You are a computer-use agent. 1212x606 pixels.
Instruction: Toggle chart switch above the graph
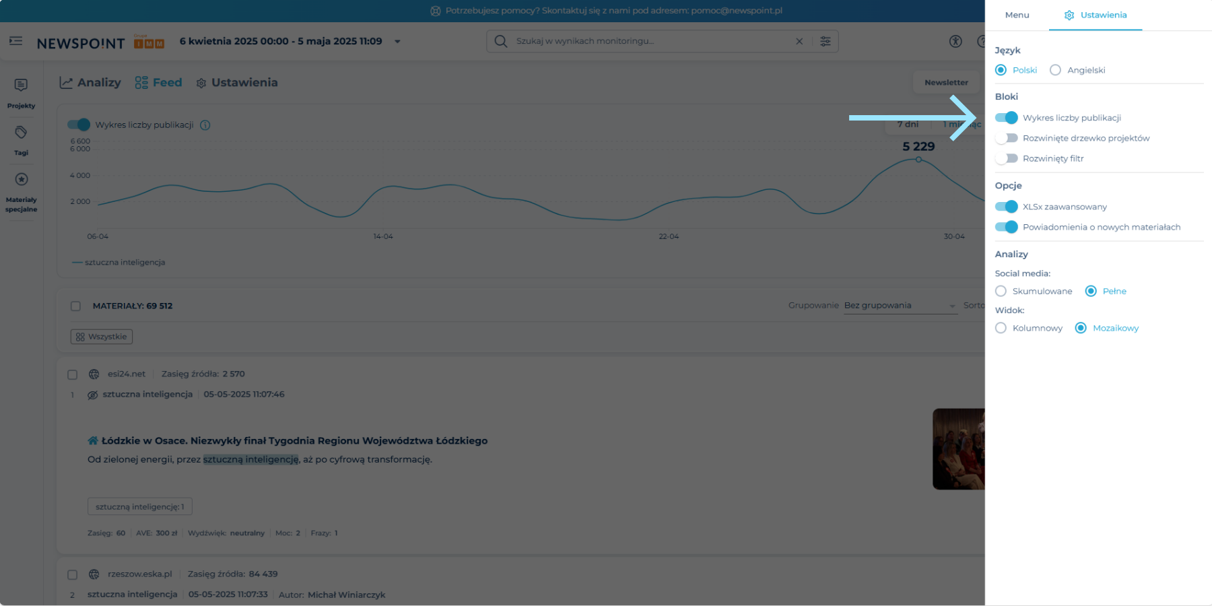[78, 125]
